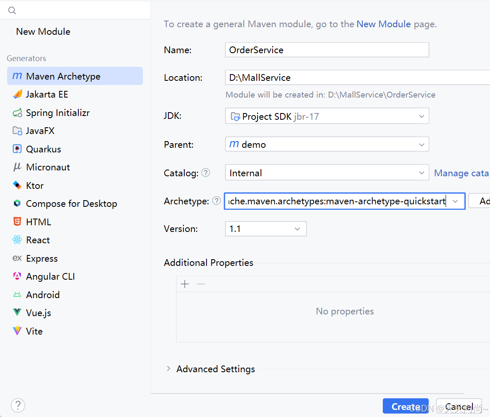Click the Archetype help hint icon
This screenshot has height=417, width=490.
point(216,201)
